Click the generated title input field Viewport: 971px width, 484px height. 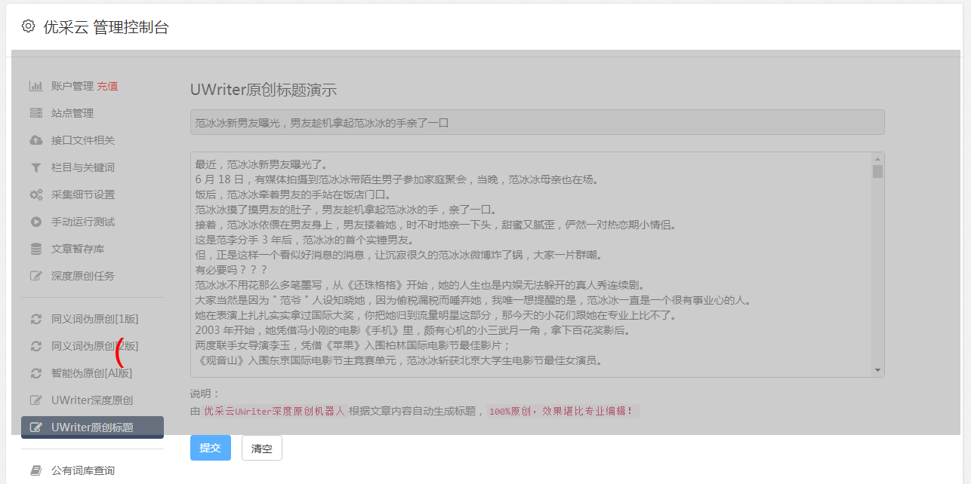point(537,122)
